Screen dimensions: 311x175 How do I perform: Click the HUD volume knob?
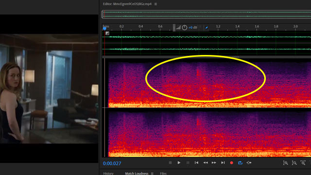tap(185, 28)
